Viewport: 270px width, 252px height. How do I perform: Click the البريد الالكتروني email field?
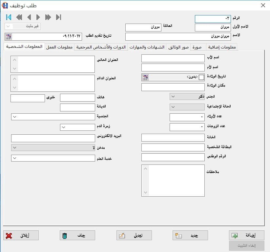tap(53, 138)
